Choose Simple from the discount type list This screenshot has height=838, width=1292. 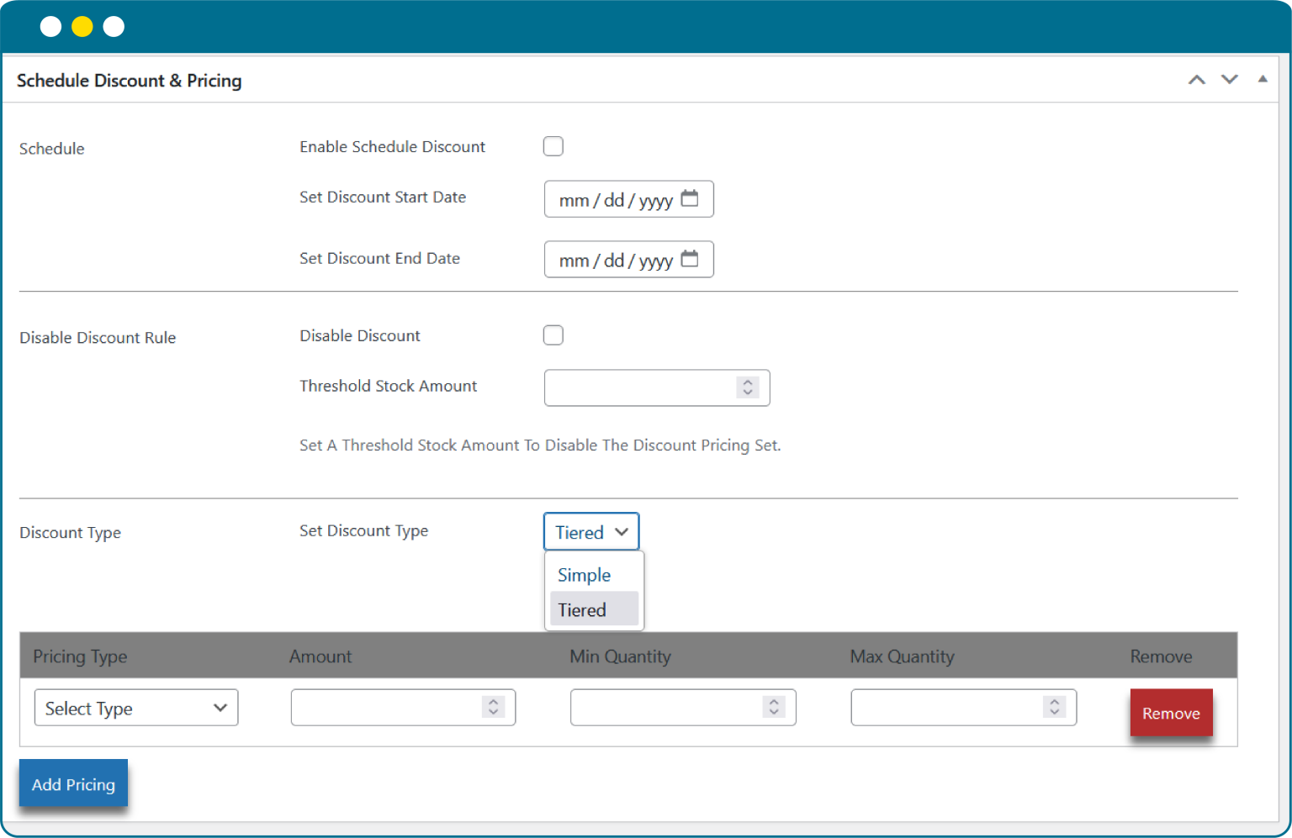[x=585, y=576]
